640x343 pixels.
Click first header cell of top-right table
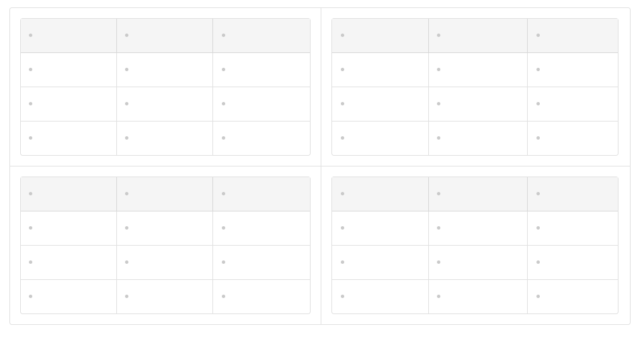pyautogui.click(x=380, y=36)
